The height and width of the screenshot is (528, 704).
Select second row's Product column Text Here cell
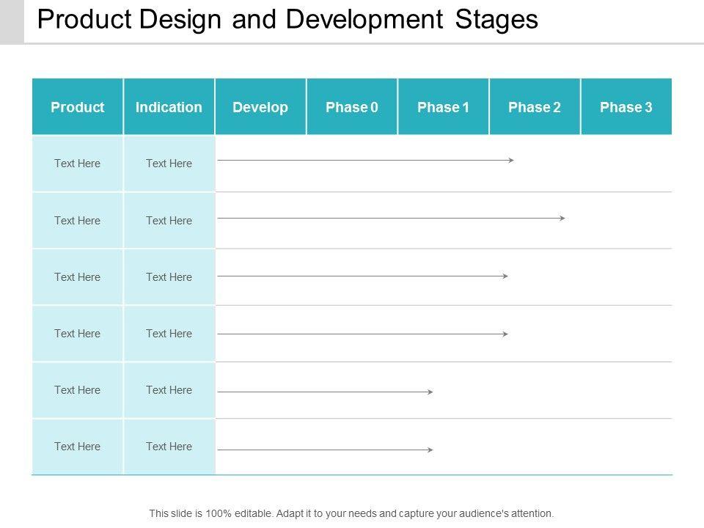coord(78,221)
